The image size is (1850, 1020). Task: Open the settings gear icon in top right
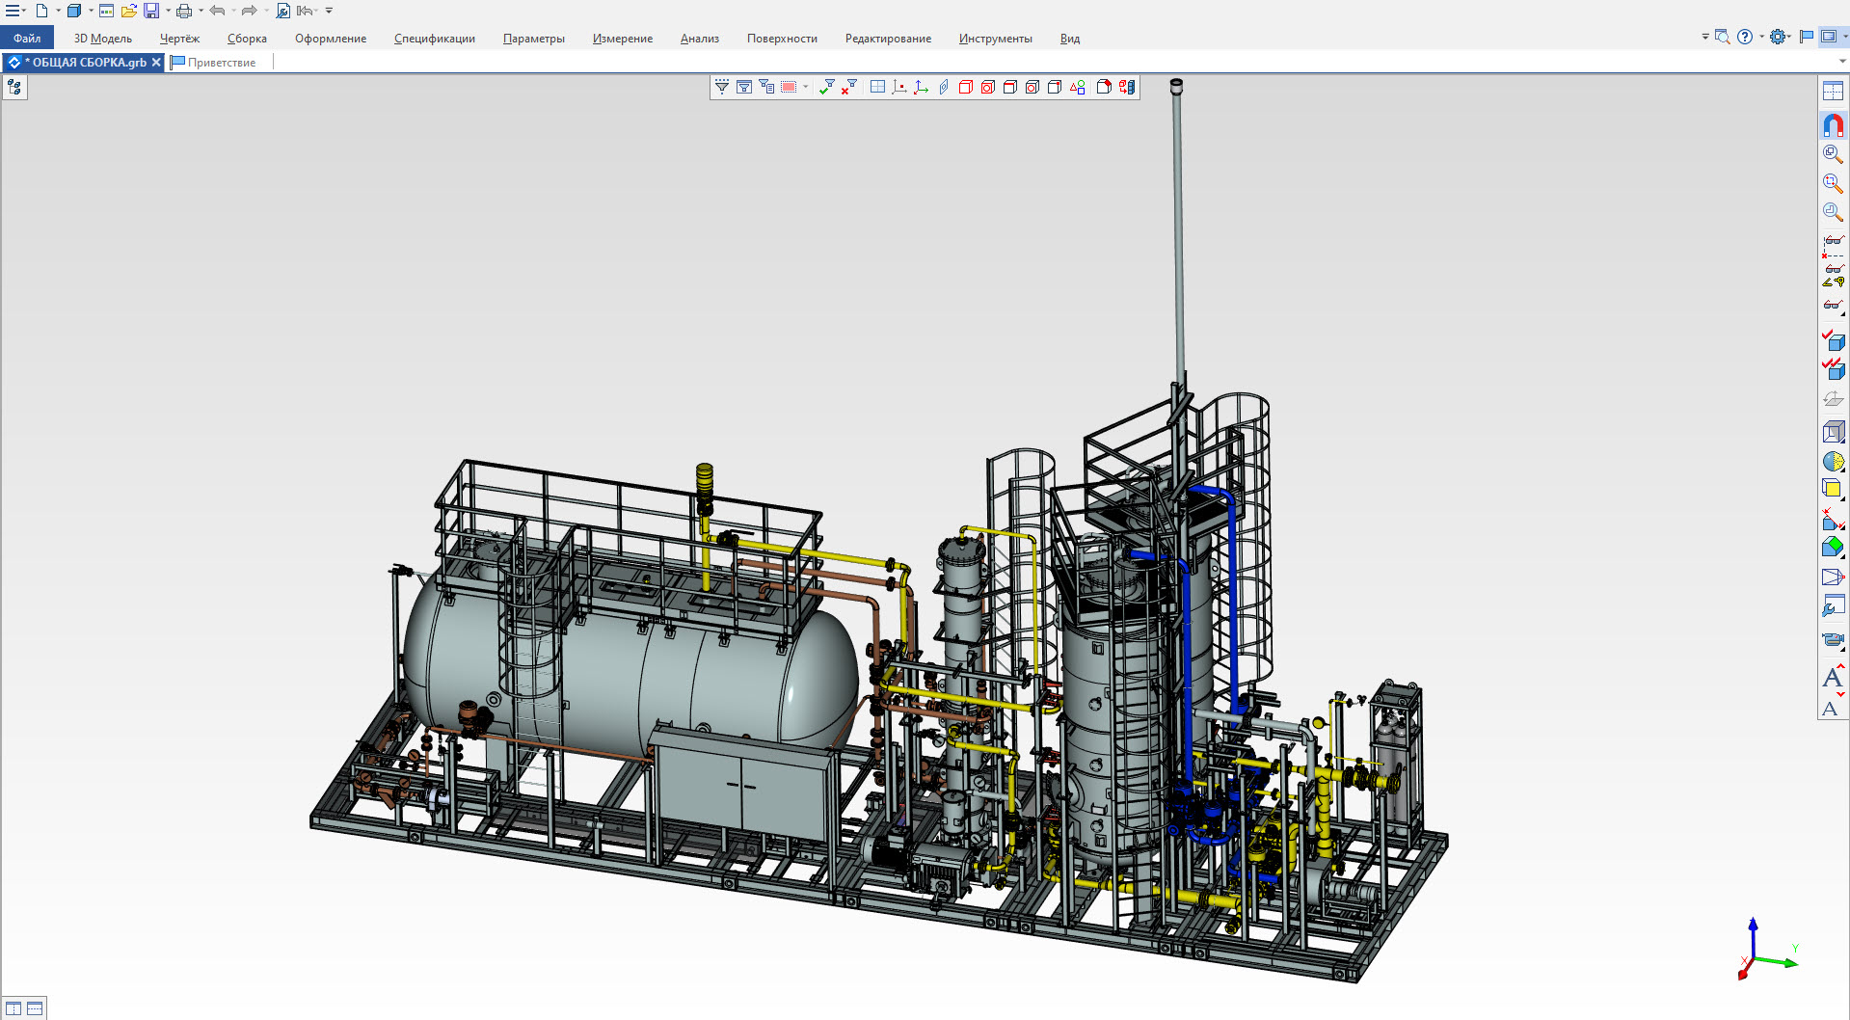[x=1777, y=37]
